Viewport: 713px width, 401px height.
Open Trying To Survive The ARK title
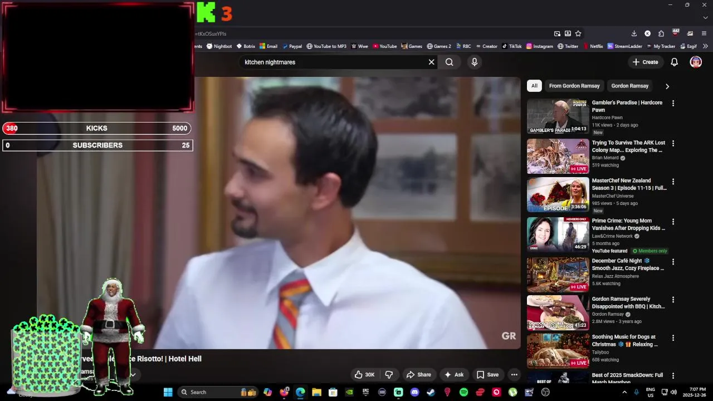[628, 146]
